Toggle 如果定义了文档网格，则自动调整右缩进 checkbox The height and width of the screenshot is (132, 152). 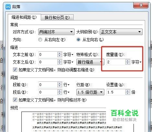[15, 70]
